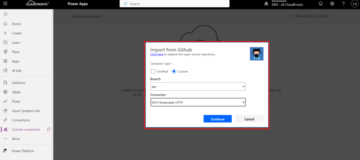This screenshot has width=360, height=160.
Task: Click the Apps grid icon
Action: (6, 61)
